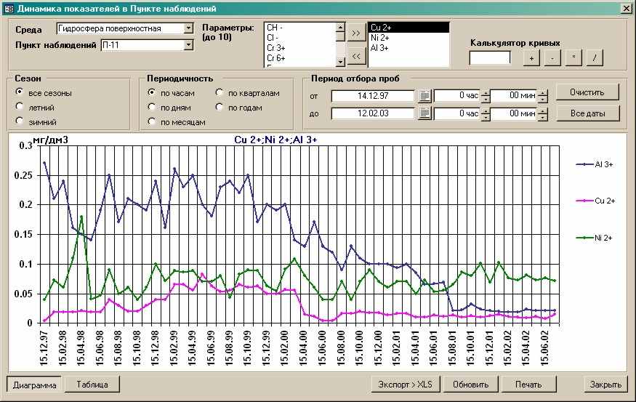Viewport: 636px width, 402px height.
Task: Select 'Ni 2+' in chosen parameters list
Action: [408, 38]
